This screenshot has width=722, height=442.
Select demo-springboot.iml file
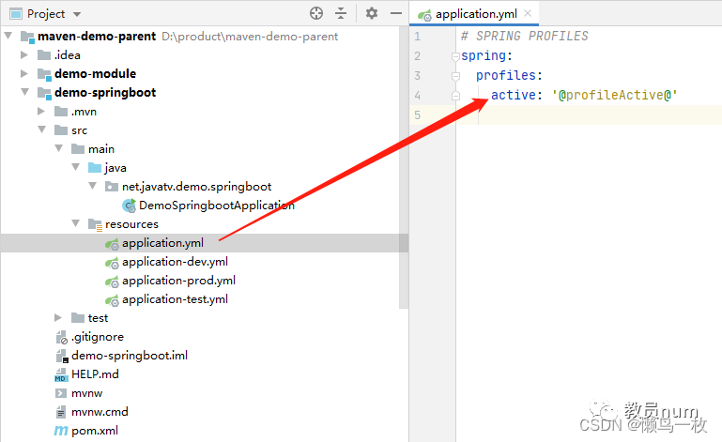(x=130, y=356)
